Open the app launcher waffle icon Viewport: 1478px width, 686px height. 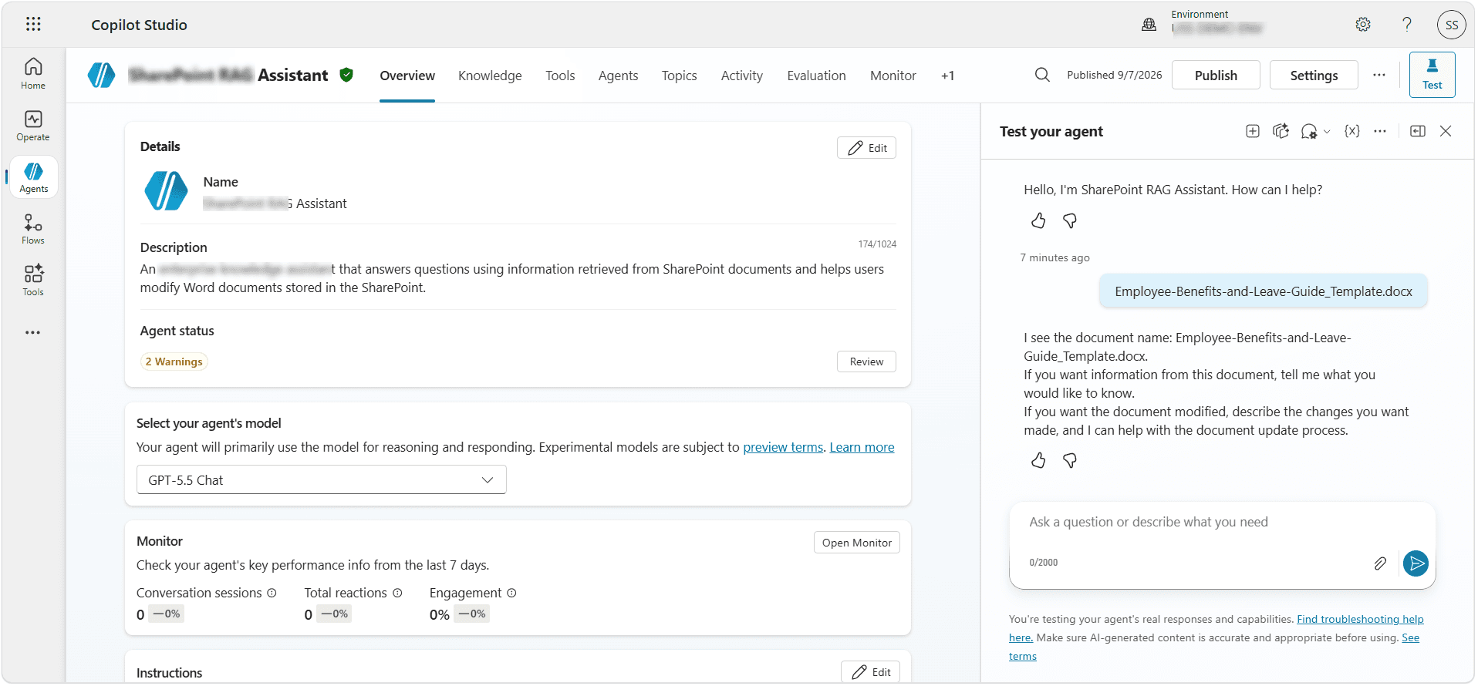(33, 24)
